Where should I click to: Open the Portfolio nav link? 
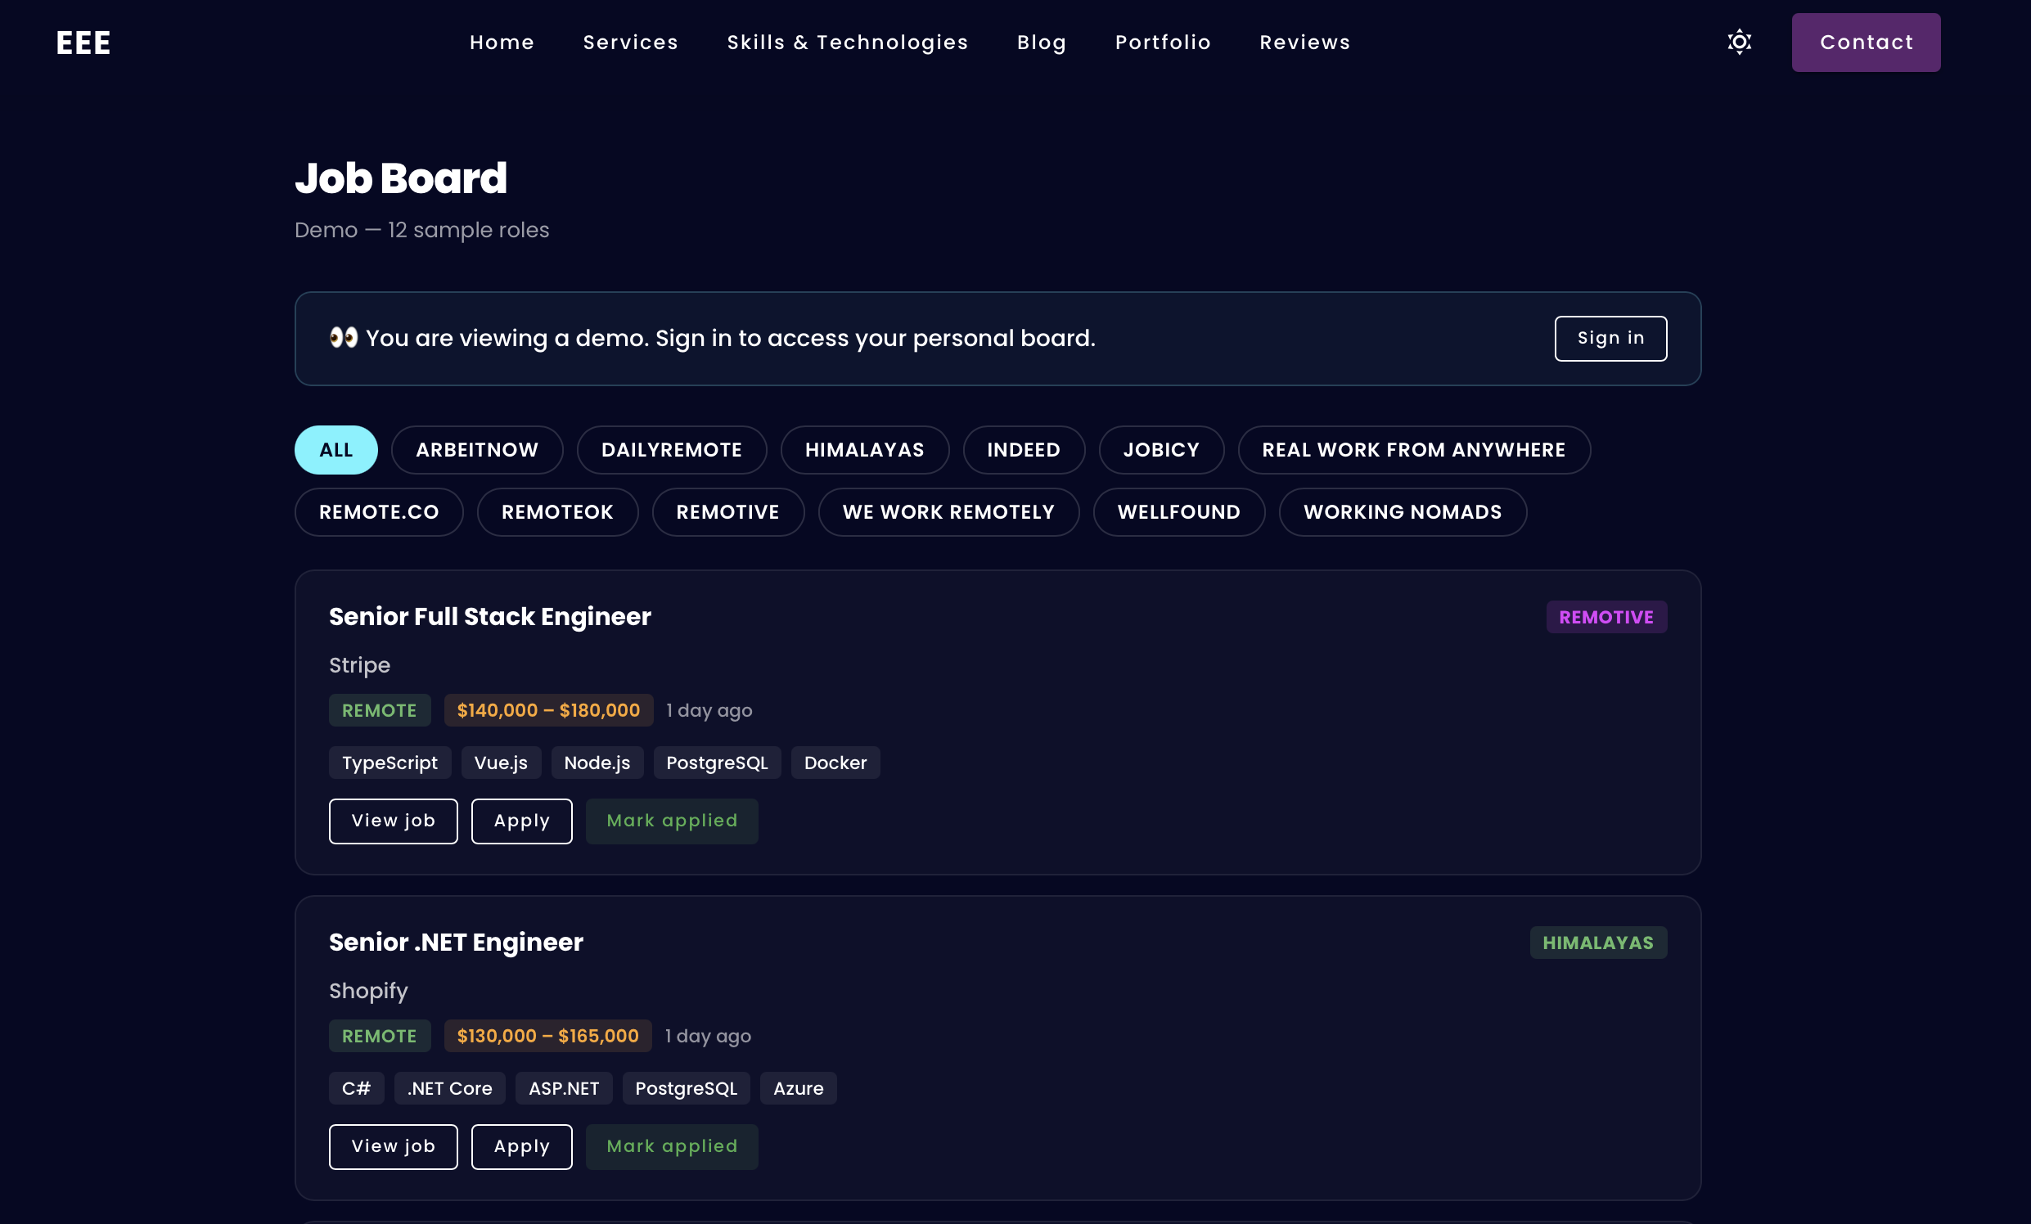click(1162, 43)
